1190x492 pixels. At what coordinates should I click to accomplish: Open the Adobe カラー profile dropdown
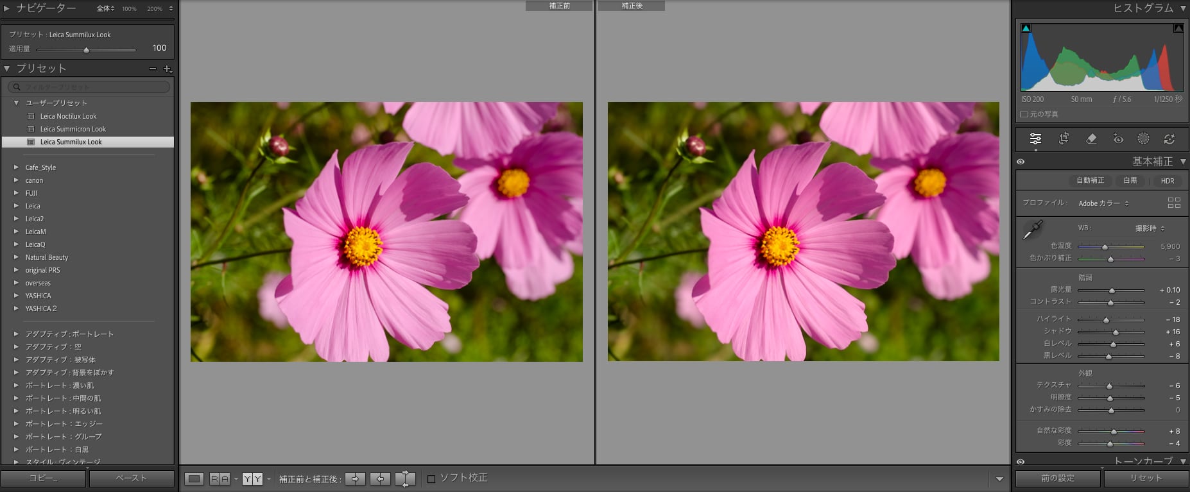tap(1103, 203)
